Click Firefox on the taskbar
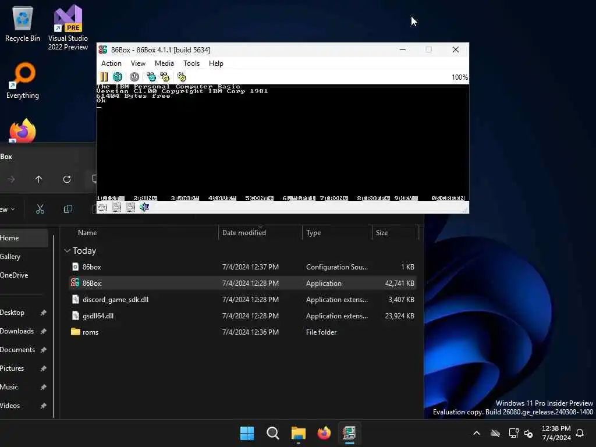 click(x=324, y=433)
